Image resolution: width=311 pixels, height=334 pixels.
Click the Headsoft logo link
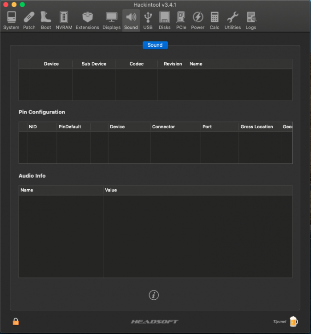tap(154, 322)
